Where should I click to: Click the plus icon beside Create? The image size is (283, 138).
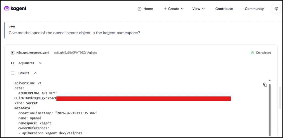pyautogui.click(x=165, y=9)
